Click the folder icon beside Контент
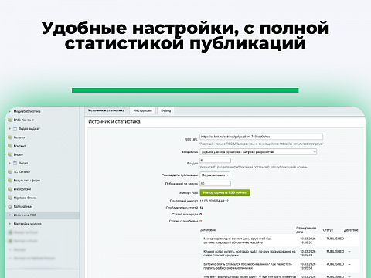The image size is (371, 278). pos(10,146)
